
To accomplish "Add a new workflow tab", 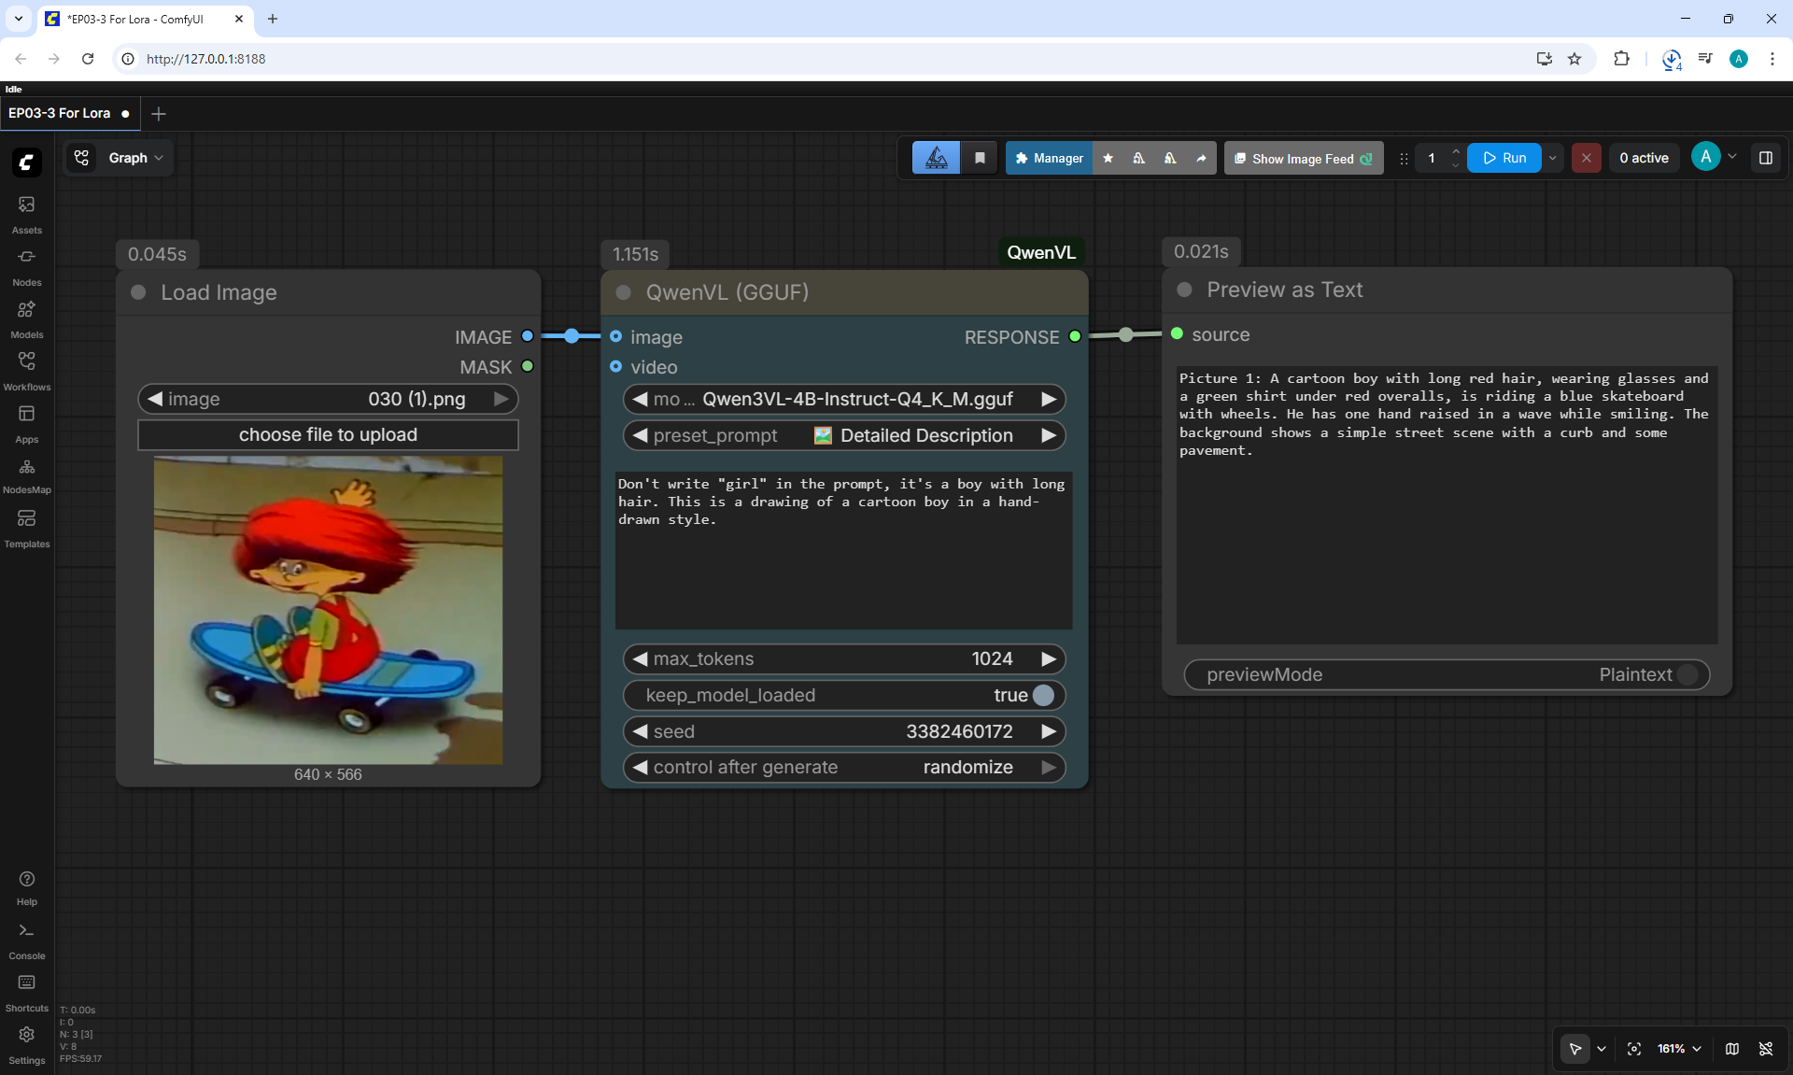I will 159,113.
